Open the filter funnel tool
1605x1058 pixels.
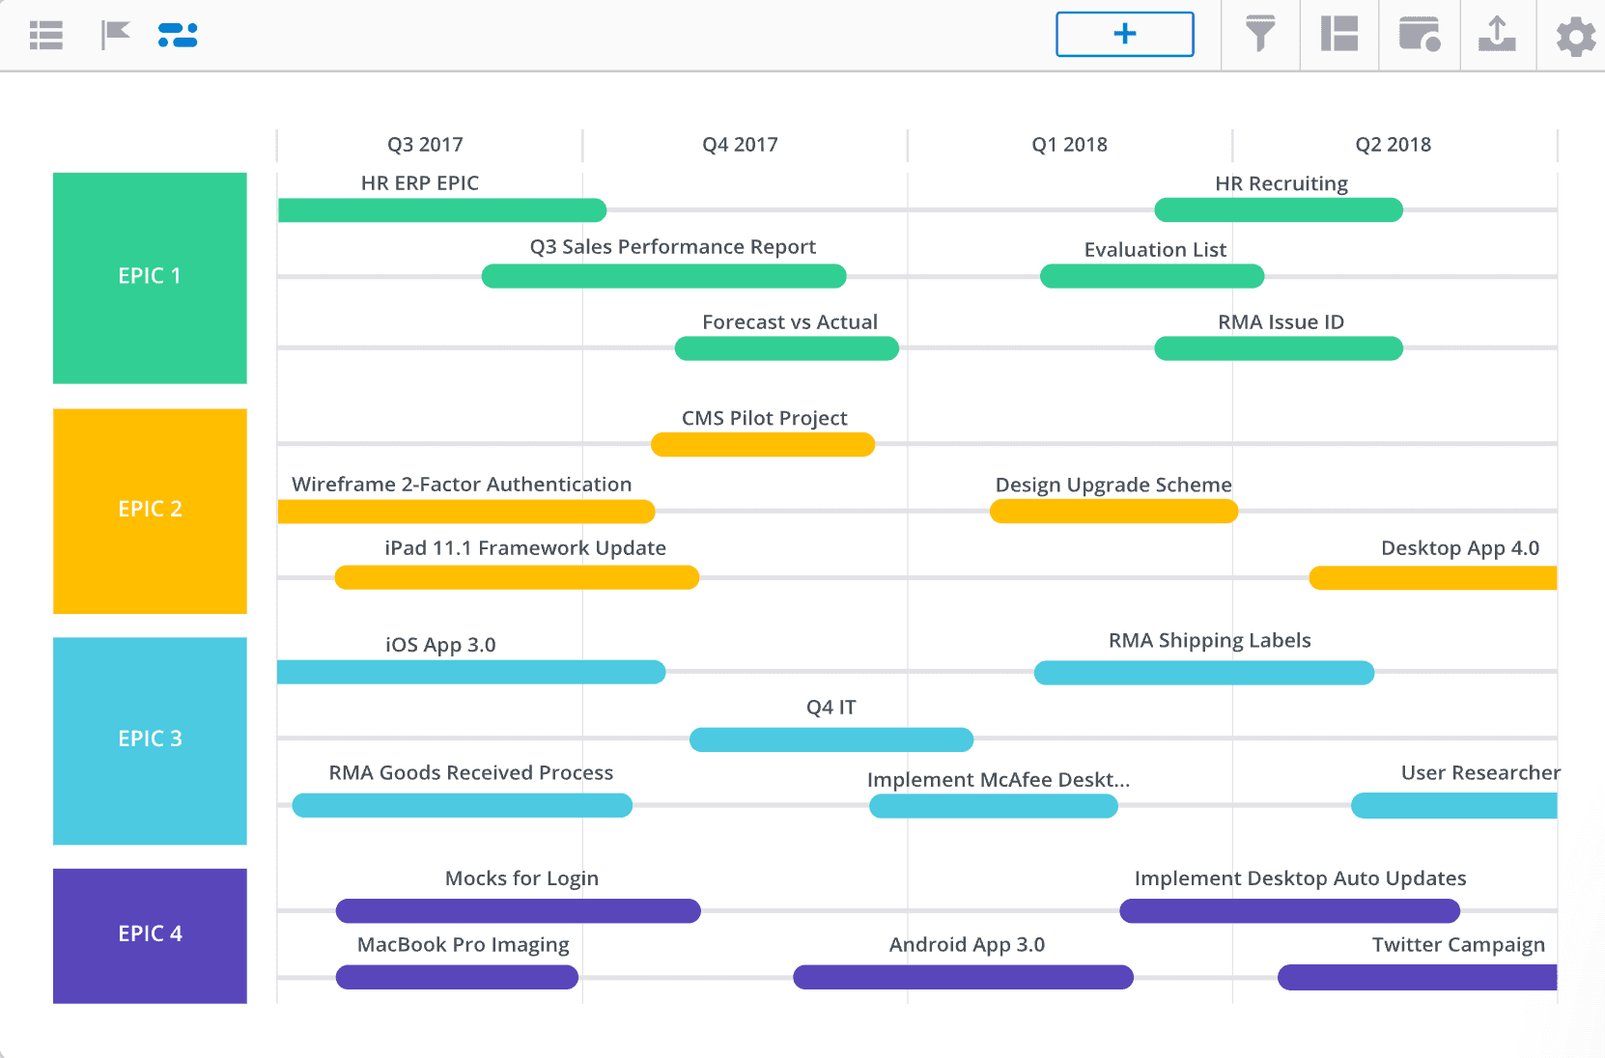[x=1260, y=35]
